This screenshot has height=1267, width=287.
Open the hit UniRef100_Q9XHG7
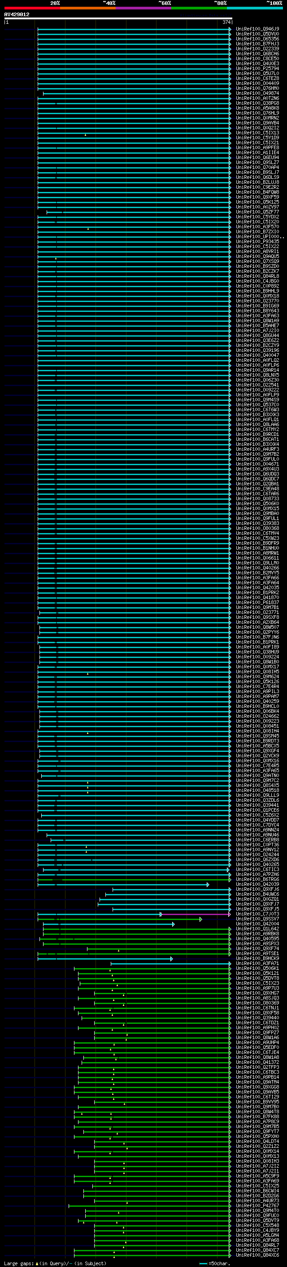coord(257,993)
